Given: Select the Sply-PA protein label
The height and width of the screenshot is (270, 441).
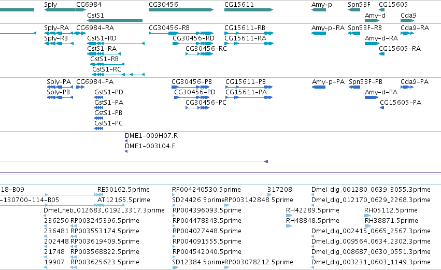Looking at the screenshot, I should point(59,82).
